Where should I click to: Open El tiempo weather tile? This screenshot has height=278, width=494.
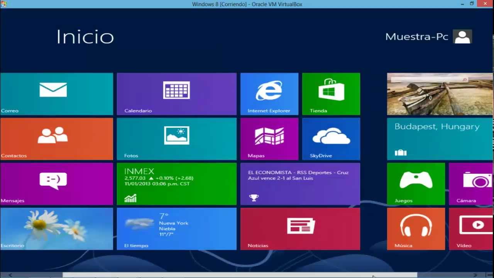[x=177, y=229]
